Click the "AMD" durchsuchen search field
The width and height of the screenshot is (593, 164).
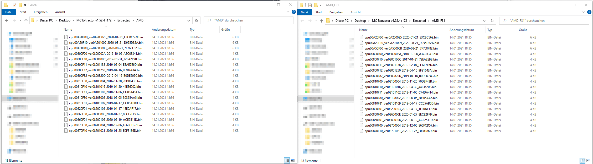coord(249,20)
